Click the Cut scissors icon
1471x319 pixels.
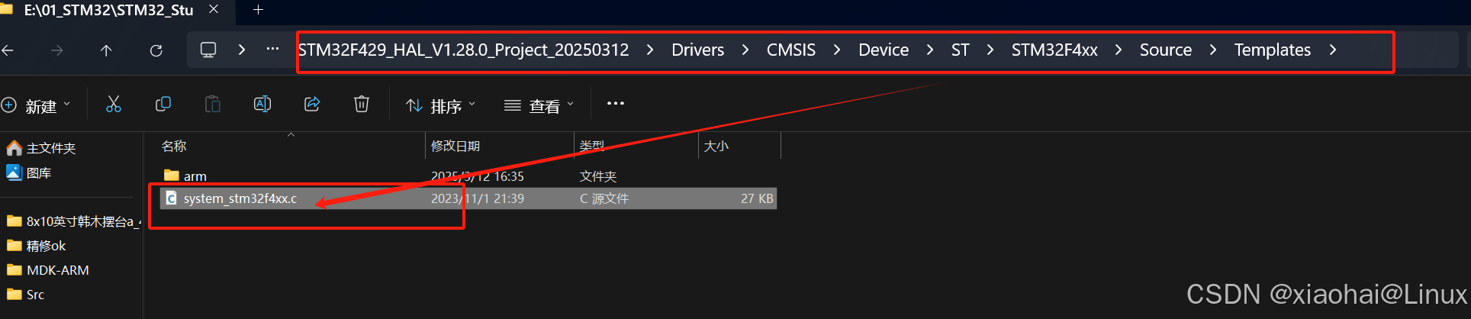coord(114,105)
